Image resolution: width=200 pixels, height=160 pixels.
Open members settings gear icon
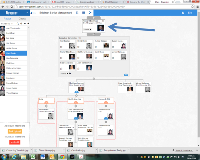pyautogui.click(x=21, y=24)
